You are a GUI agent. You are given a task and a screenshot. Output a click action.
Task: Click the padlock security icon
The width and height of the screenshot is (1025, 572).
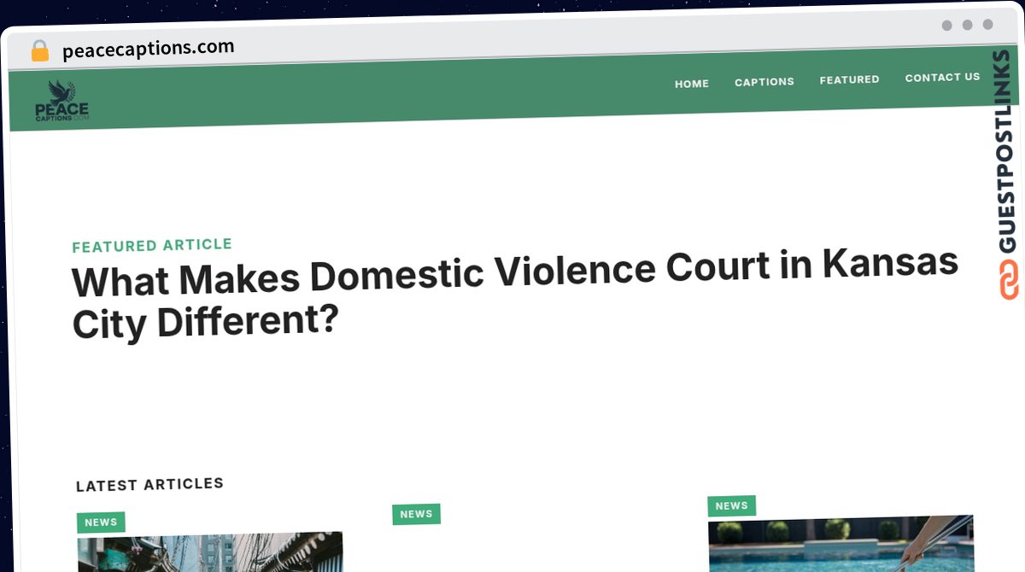point(40,51)
